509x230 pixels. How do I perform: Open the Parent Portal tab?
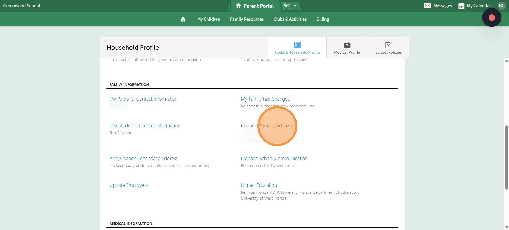[255, 6]
